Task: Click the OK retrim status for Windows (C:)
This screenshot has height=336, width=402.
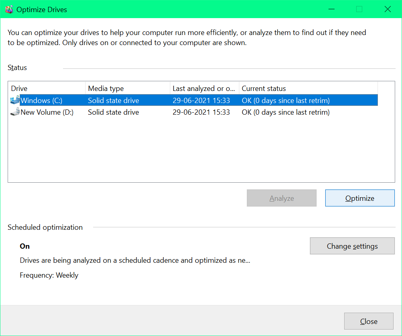Action: [286, 101]
